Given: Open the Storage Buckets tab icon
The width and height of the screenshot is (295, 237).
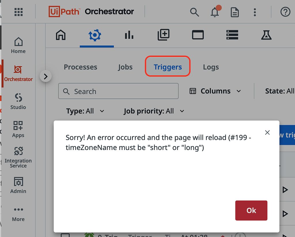Looking at the screenshot, I should pyautogui.click(x=232, y=35).
